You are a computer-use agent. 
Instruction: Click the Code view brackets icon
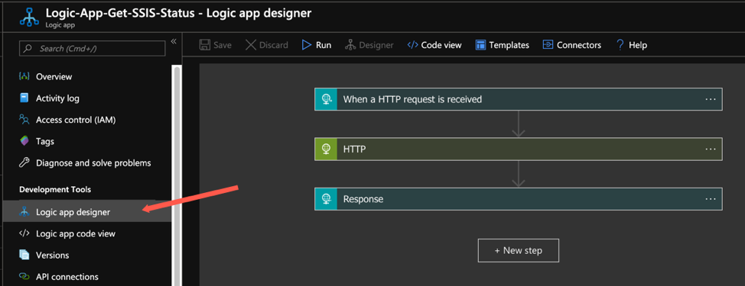point(413,45)
